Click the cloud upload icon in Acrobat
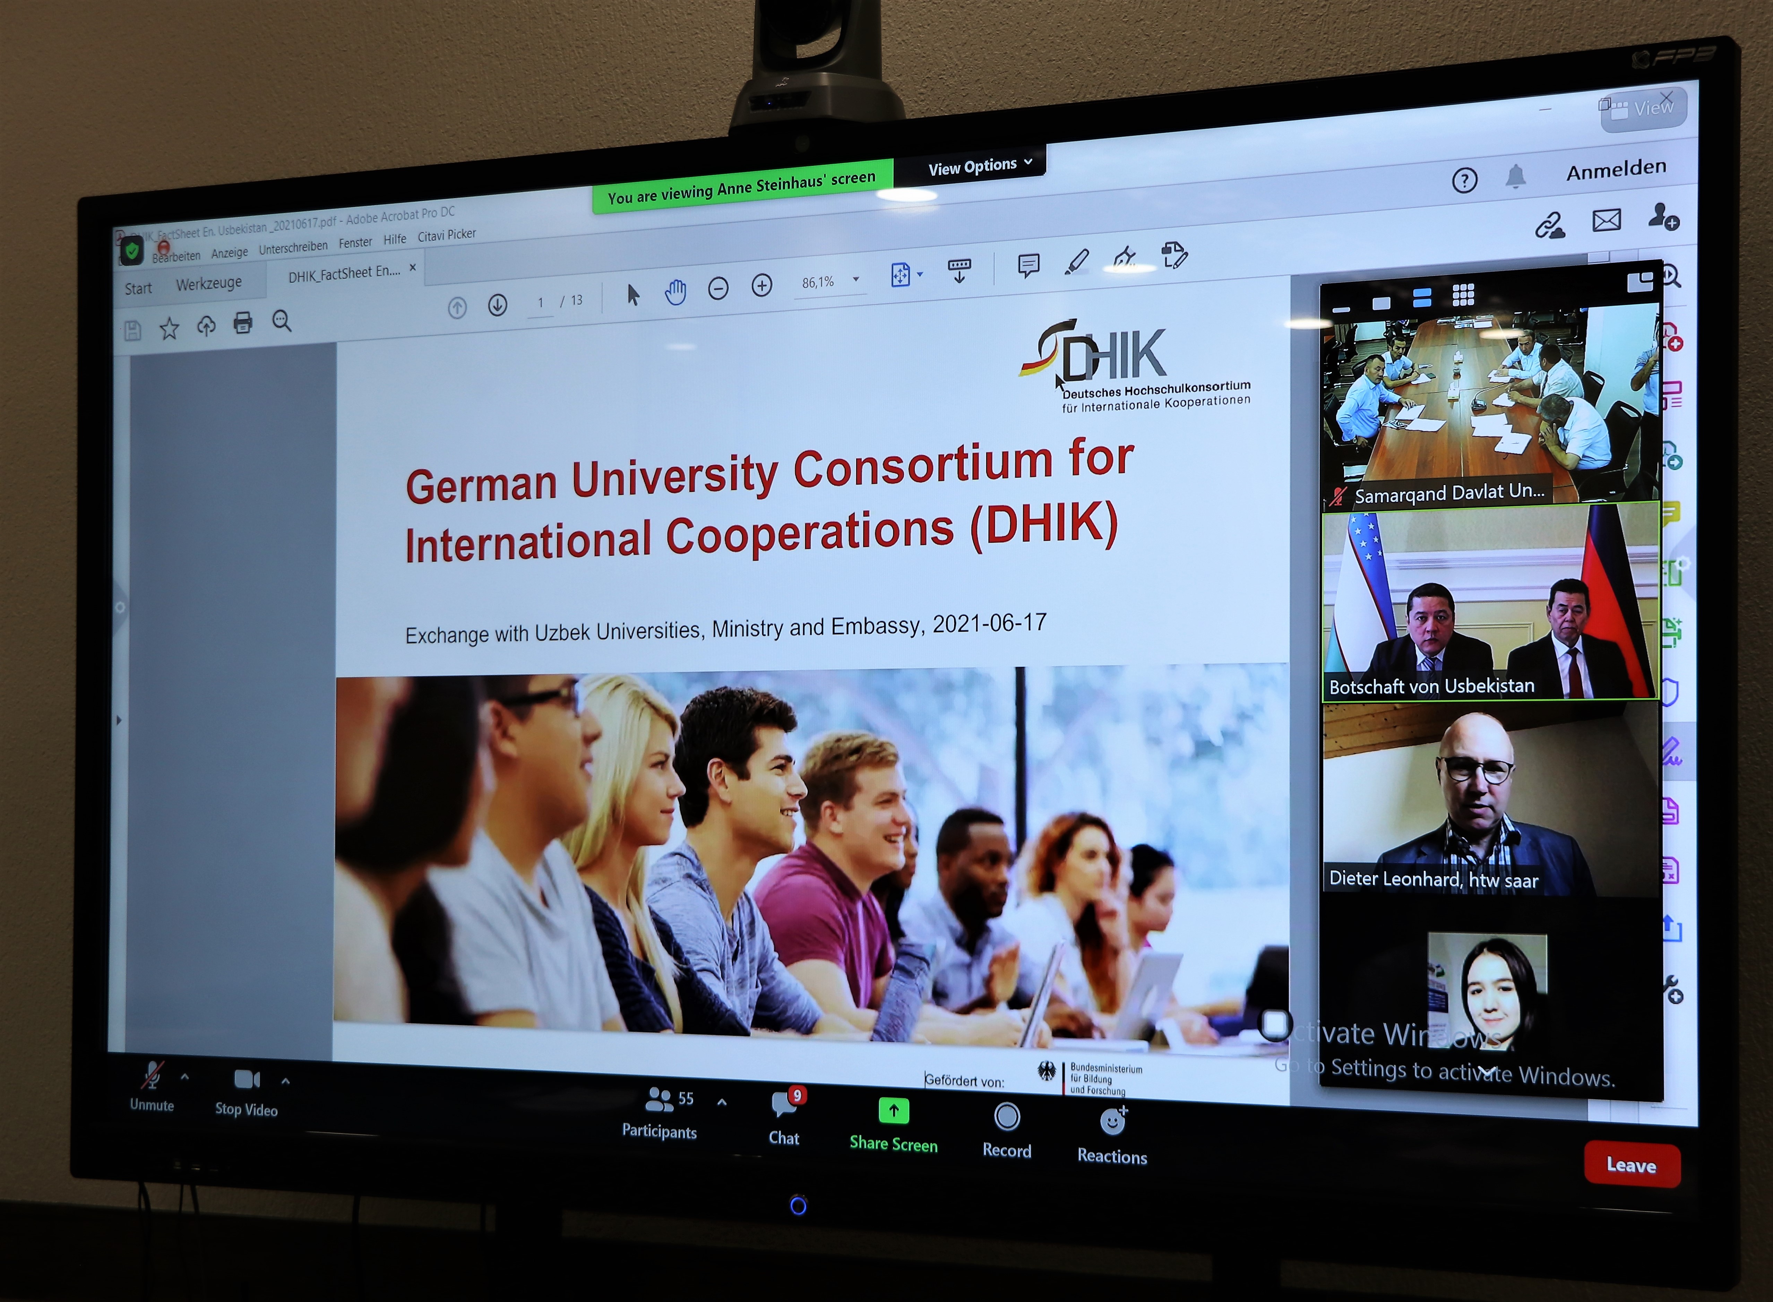This screenshot has height=1302, width=1773. click(206, 326)
